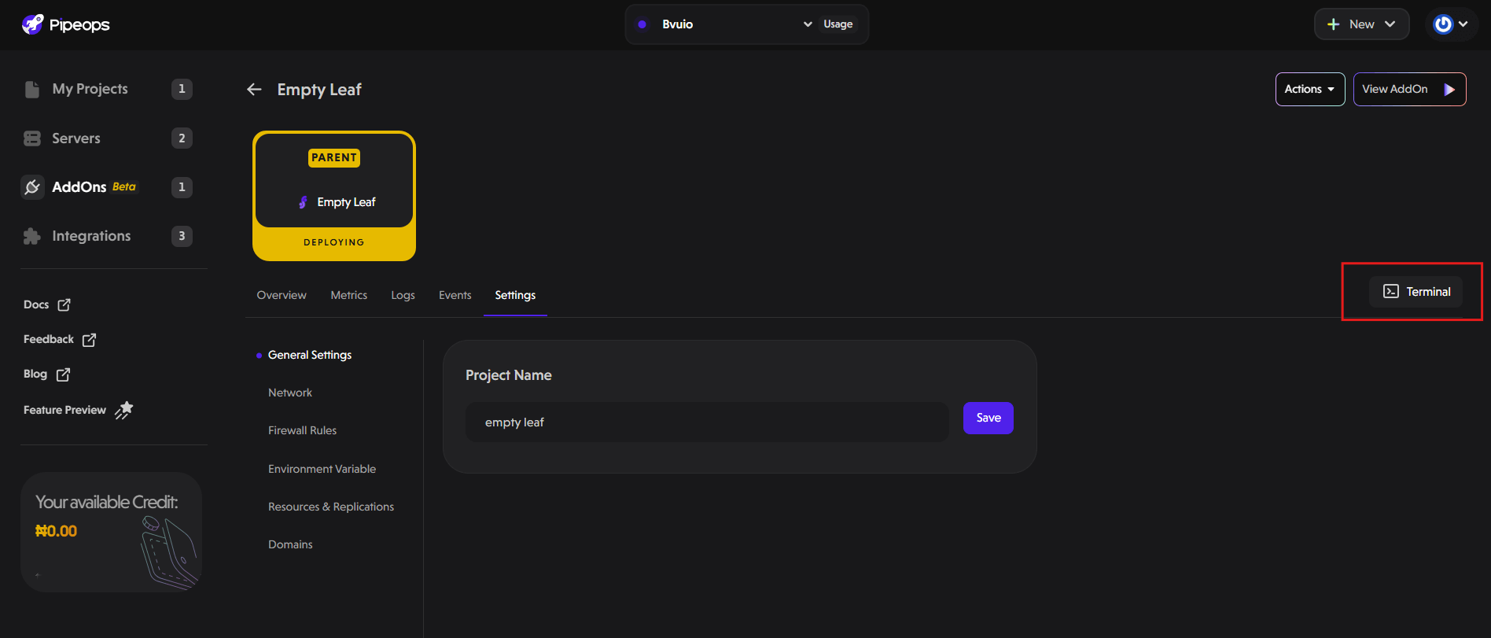The height and width of the screenshot is (638, 1491).
Task: Open the Feature Preview rocket icon
Action: tap(124, 410)
